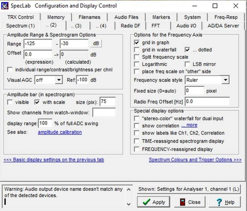Enable Split frequency scale
247x211 pixels.
[x=136, y=57]
